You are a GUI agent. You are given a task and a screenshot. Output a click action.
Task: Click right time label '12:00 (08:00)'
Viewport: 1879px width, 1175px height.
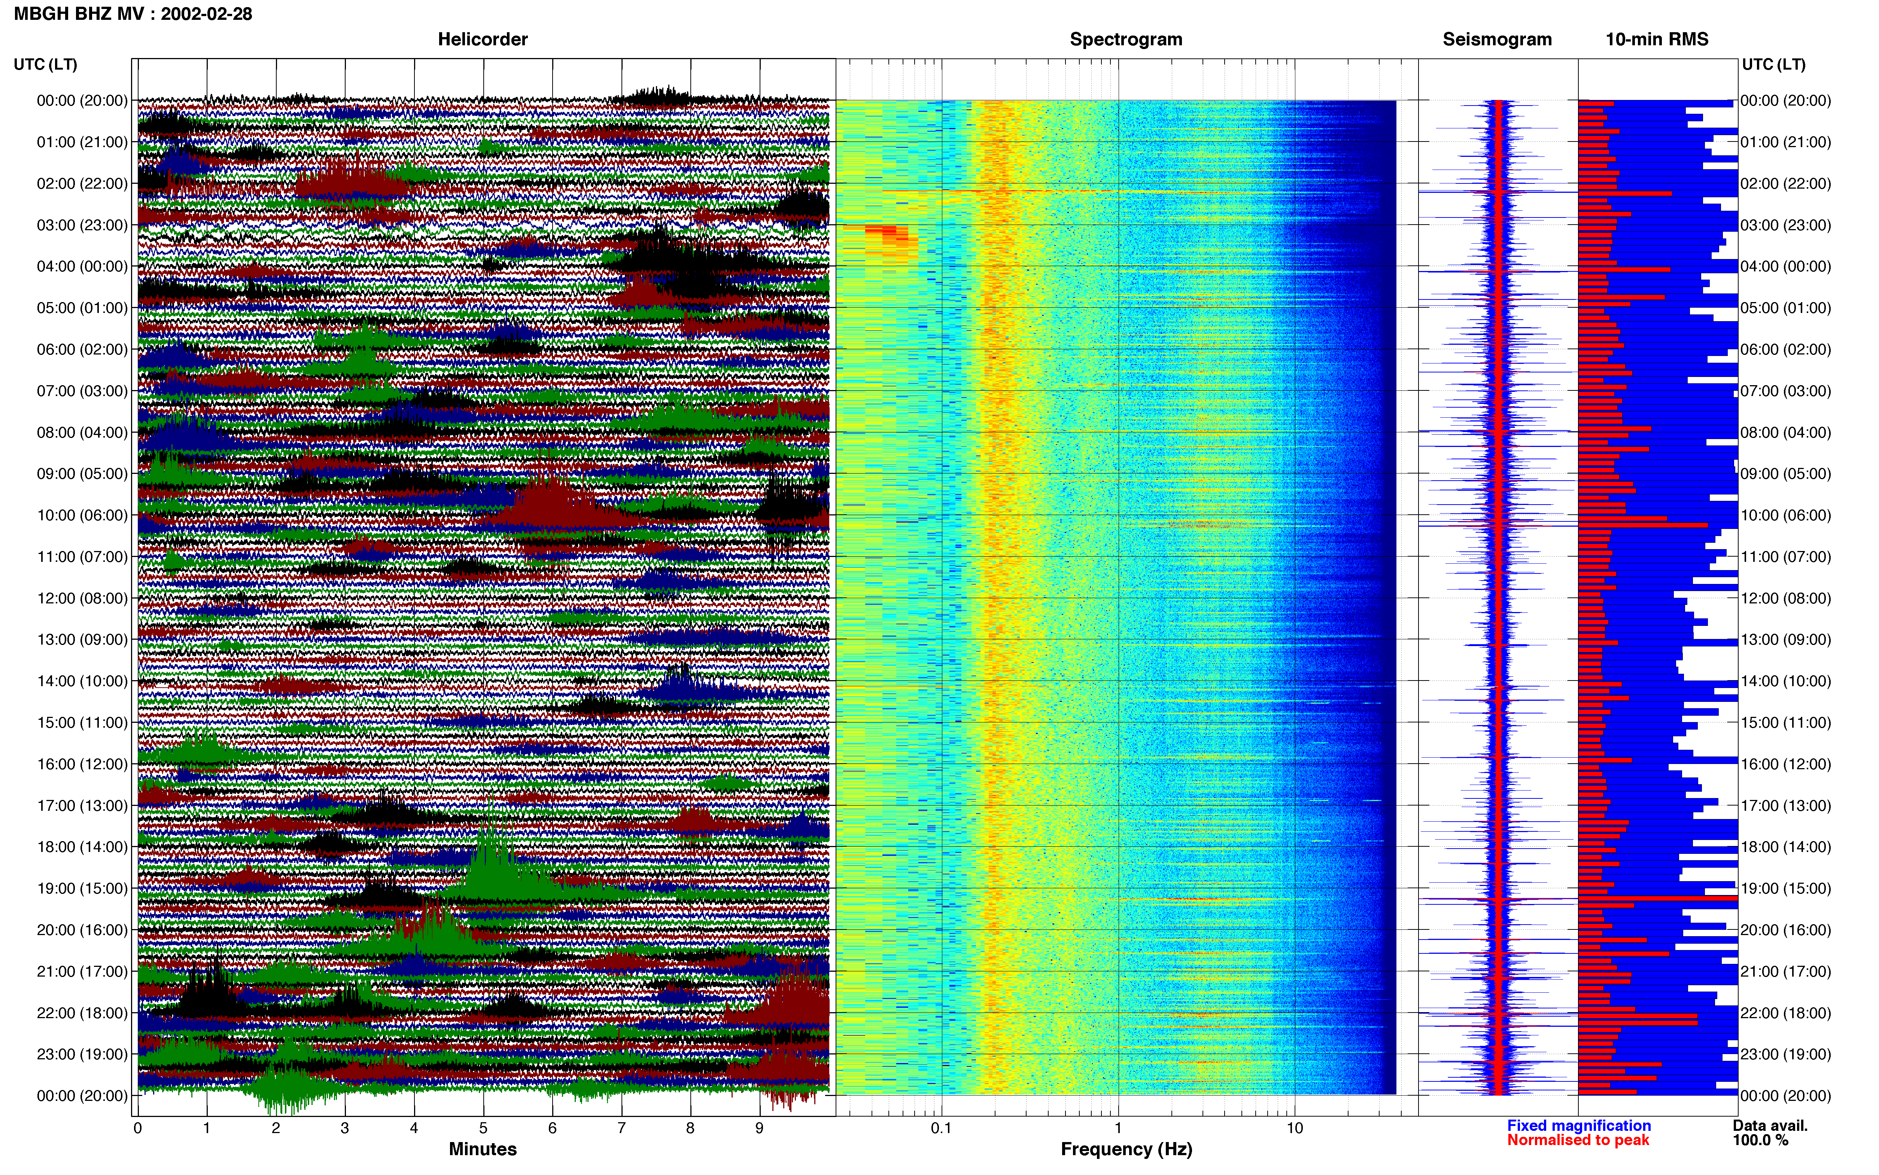point(1786,599)
